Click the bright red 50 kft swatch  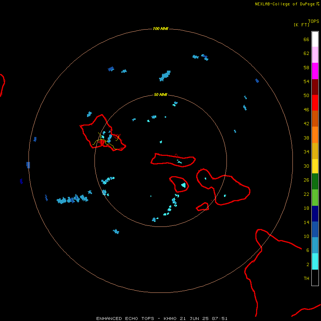click(315, 103)
